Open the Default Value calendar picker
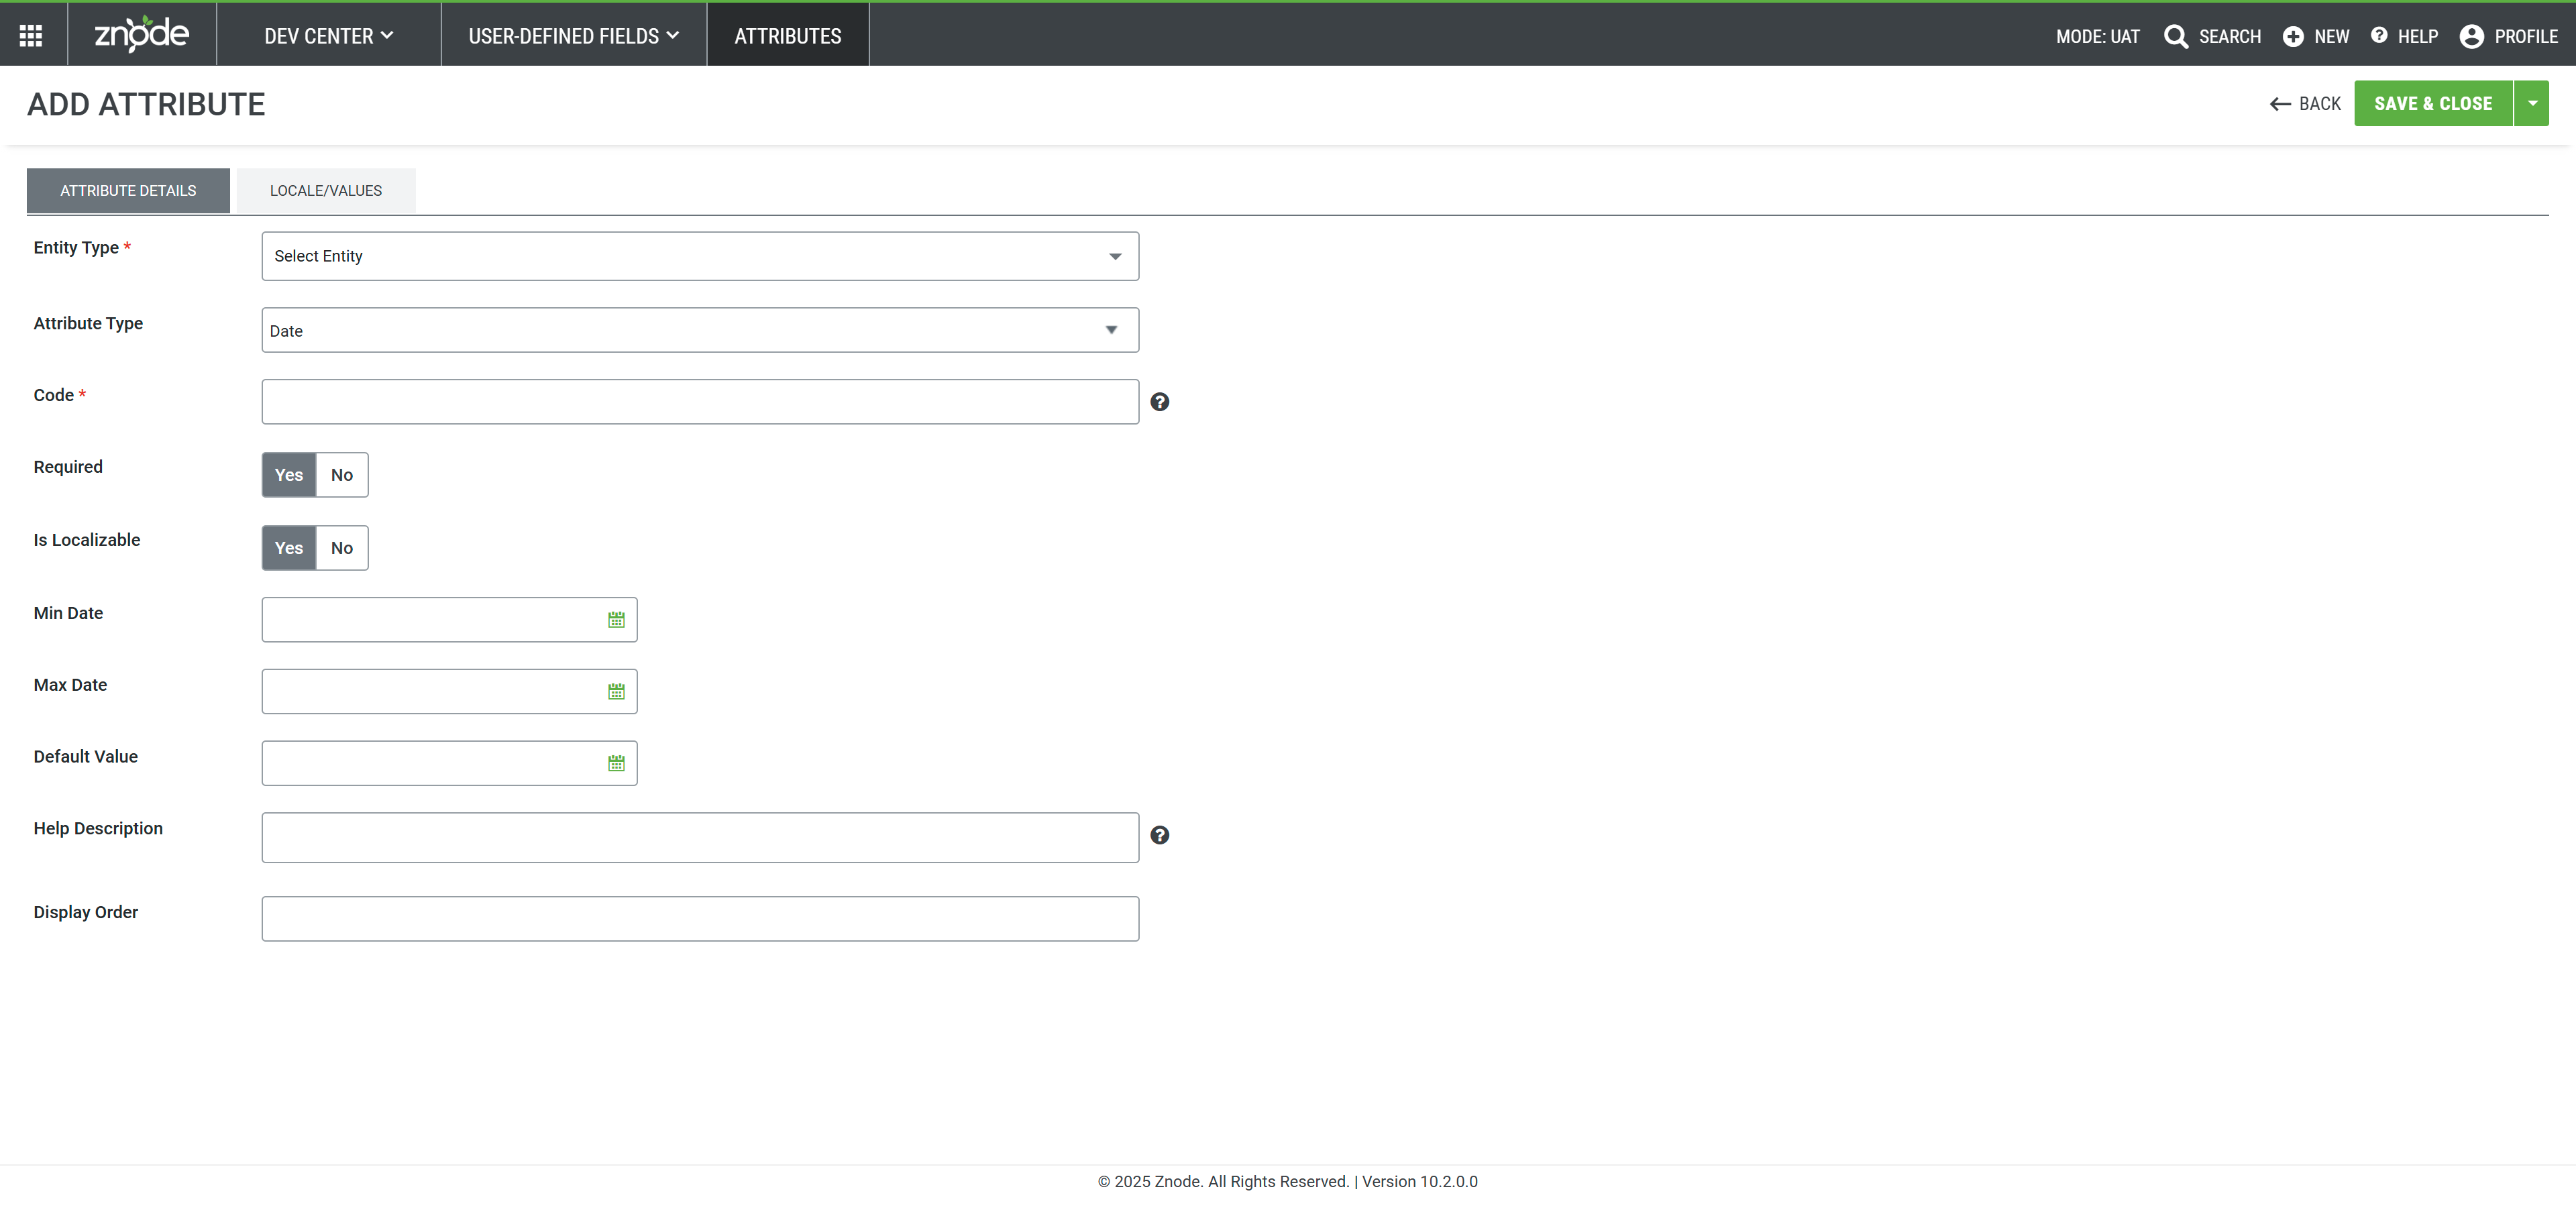 coord(616,764)
